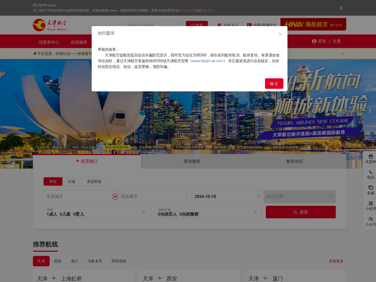Open the 客服 chat sidebar icon
Viewport: 376px width, 282px height.
pos(371,190)
